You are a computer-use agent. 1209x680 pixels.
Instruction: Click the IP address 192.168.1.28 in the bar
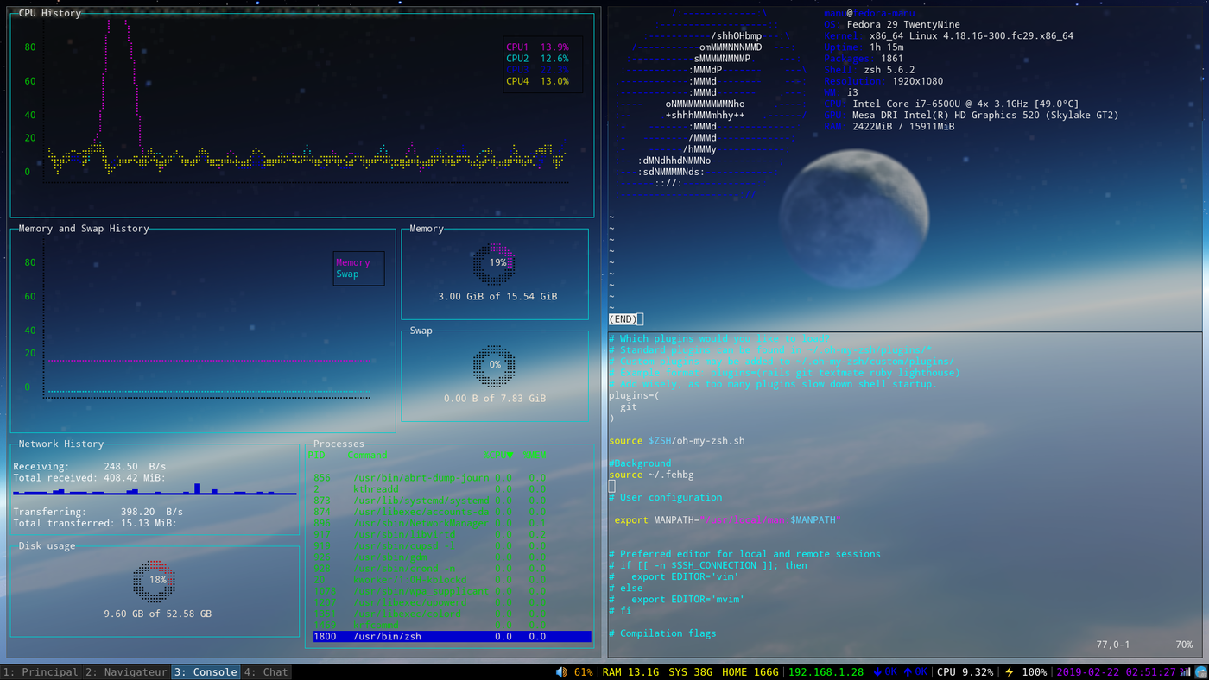point(825,671)
